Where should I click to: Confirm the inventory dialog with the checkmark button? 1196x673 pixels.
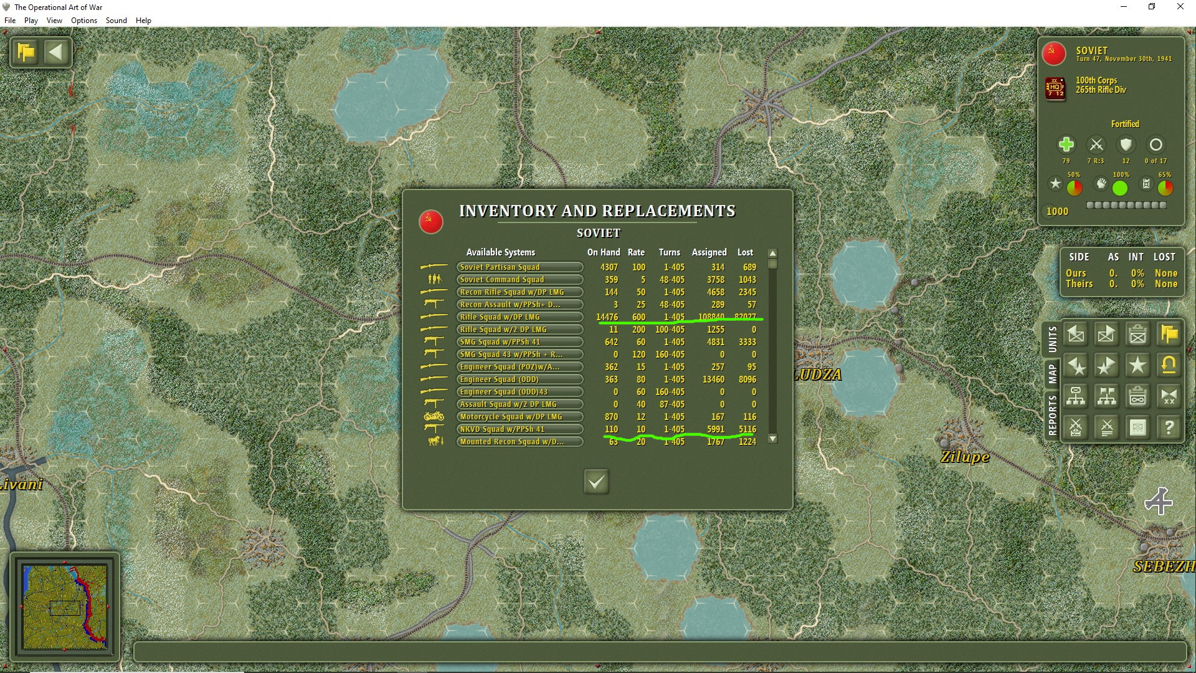point(596,482)
